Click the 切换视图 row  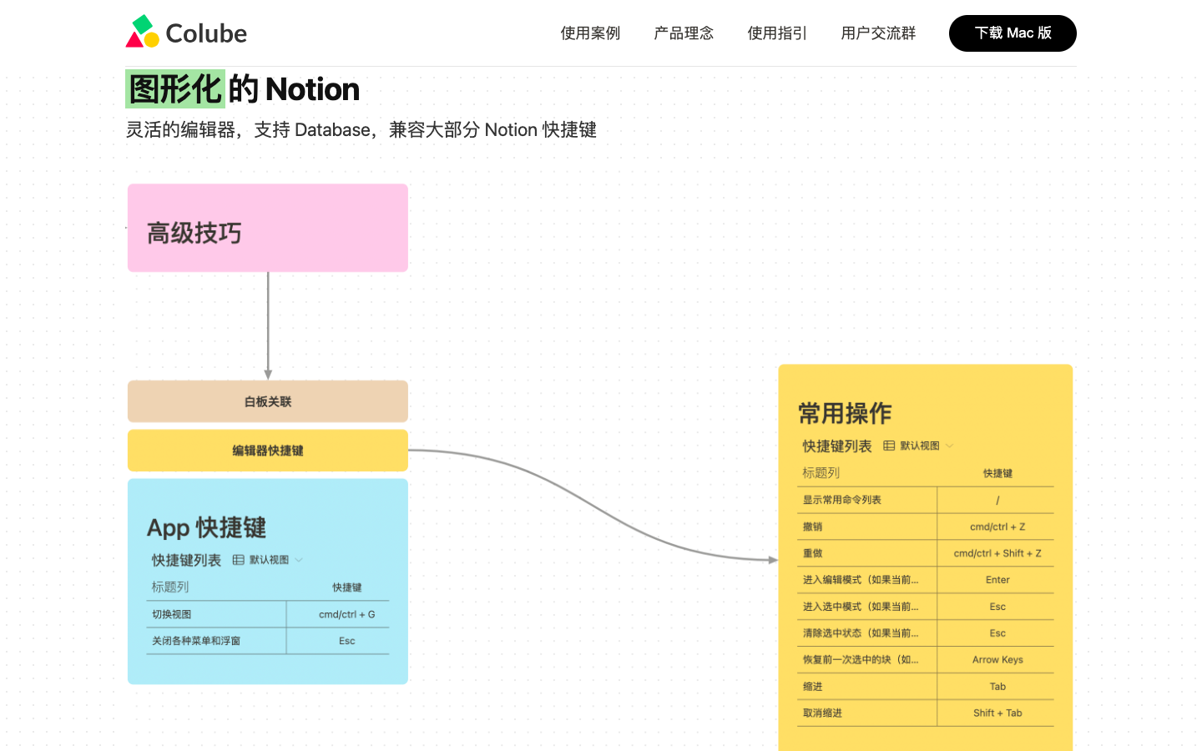pyautogui.click(x=268, y=614)
